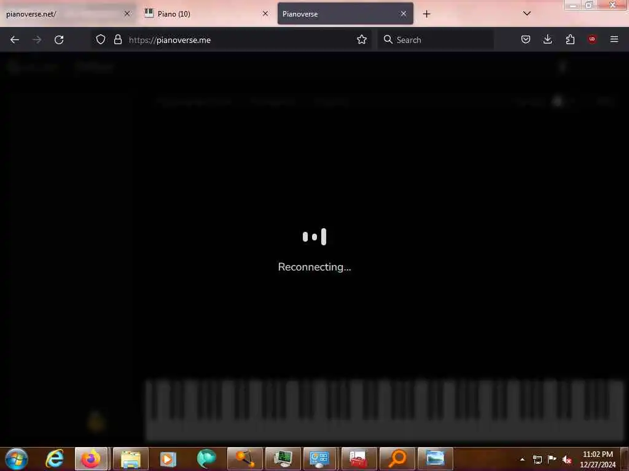Close the Pianoverse tab
The height and width of the screenshot is (471, 629).
point(403,13)
